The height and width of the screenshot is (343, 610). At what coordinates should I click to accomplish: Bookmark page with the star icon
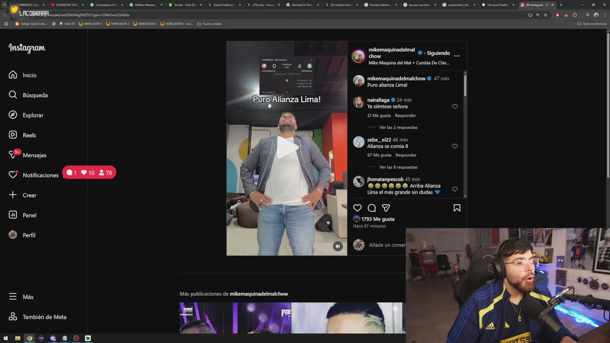(546, 15)
